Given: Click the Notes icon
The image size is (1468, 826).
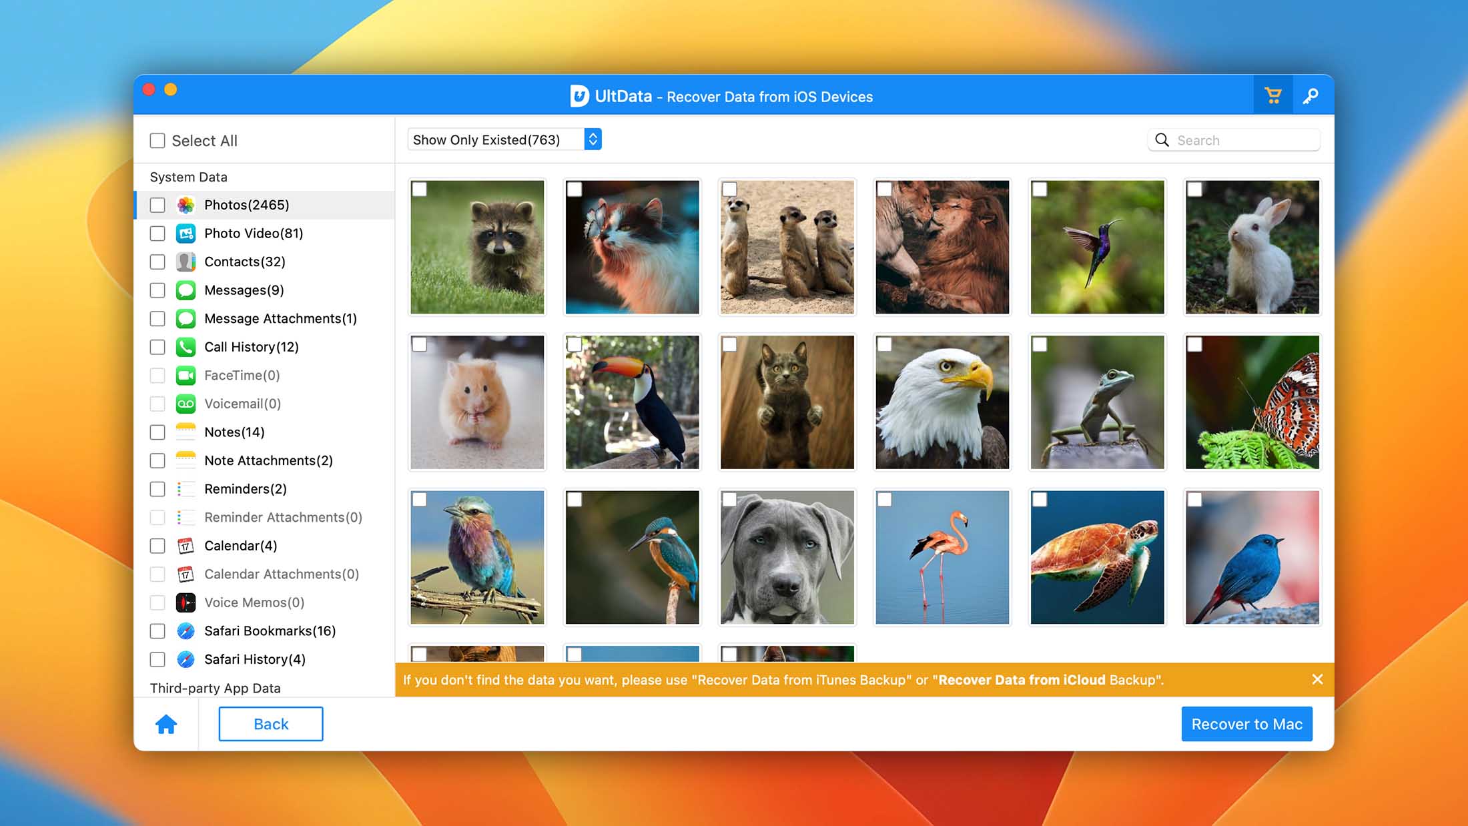Looking at the screenshot, I should pyautogui.click(x=186, y=432).
